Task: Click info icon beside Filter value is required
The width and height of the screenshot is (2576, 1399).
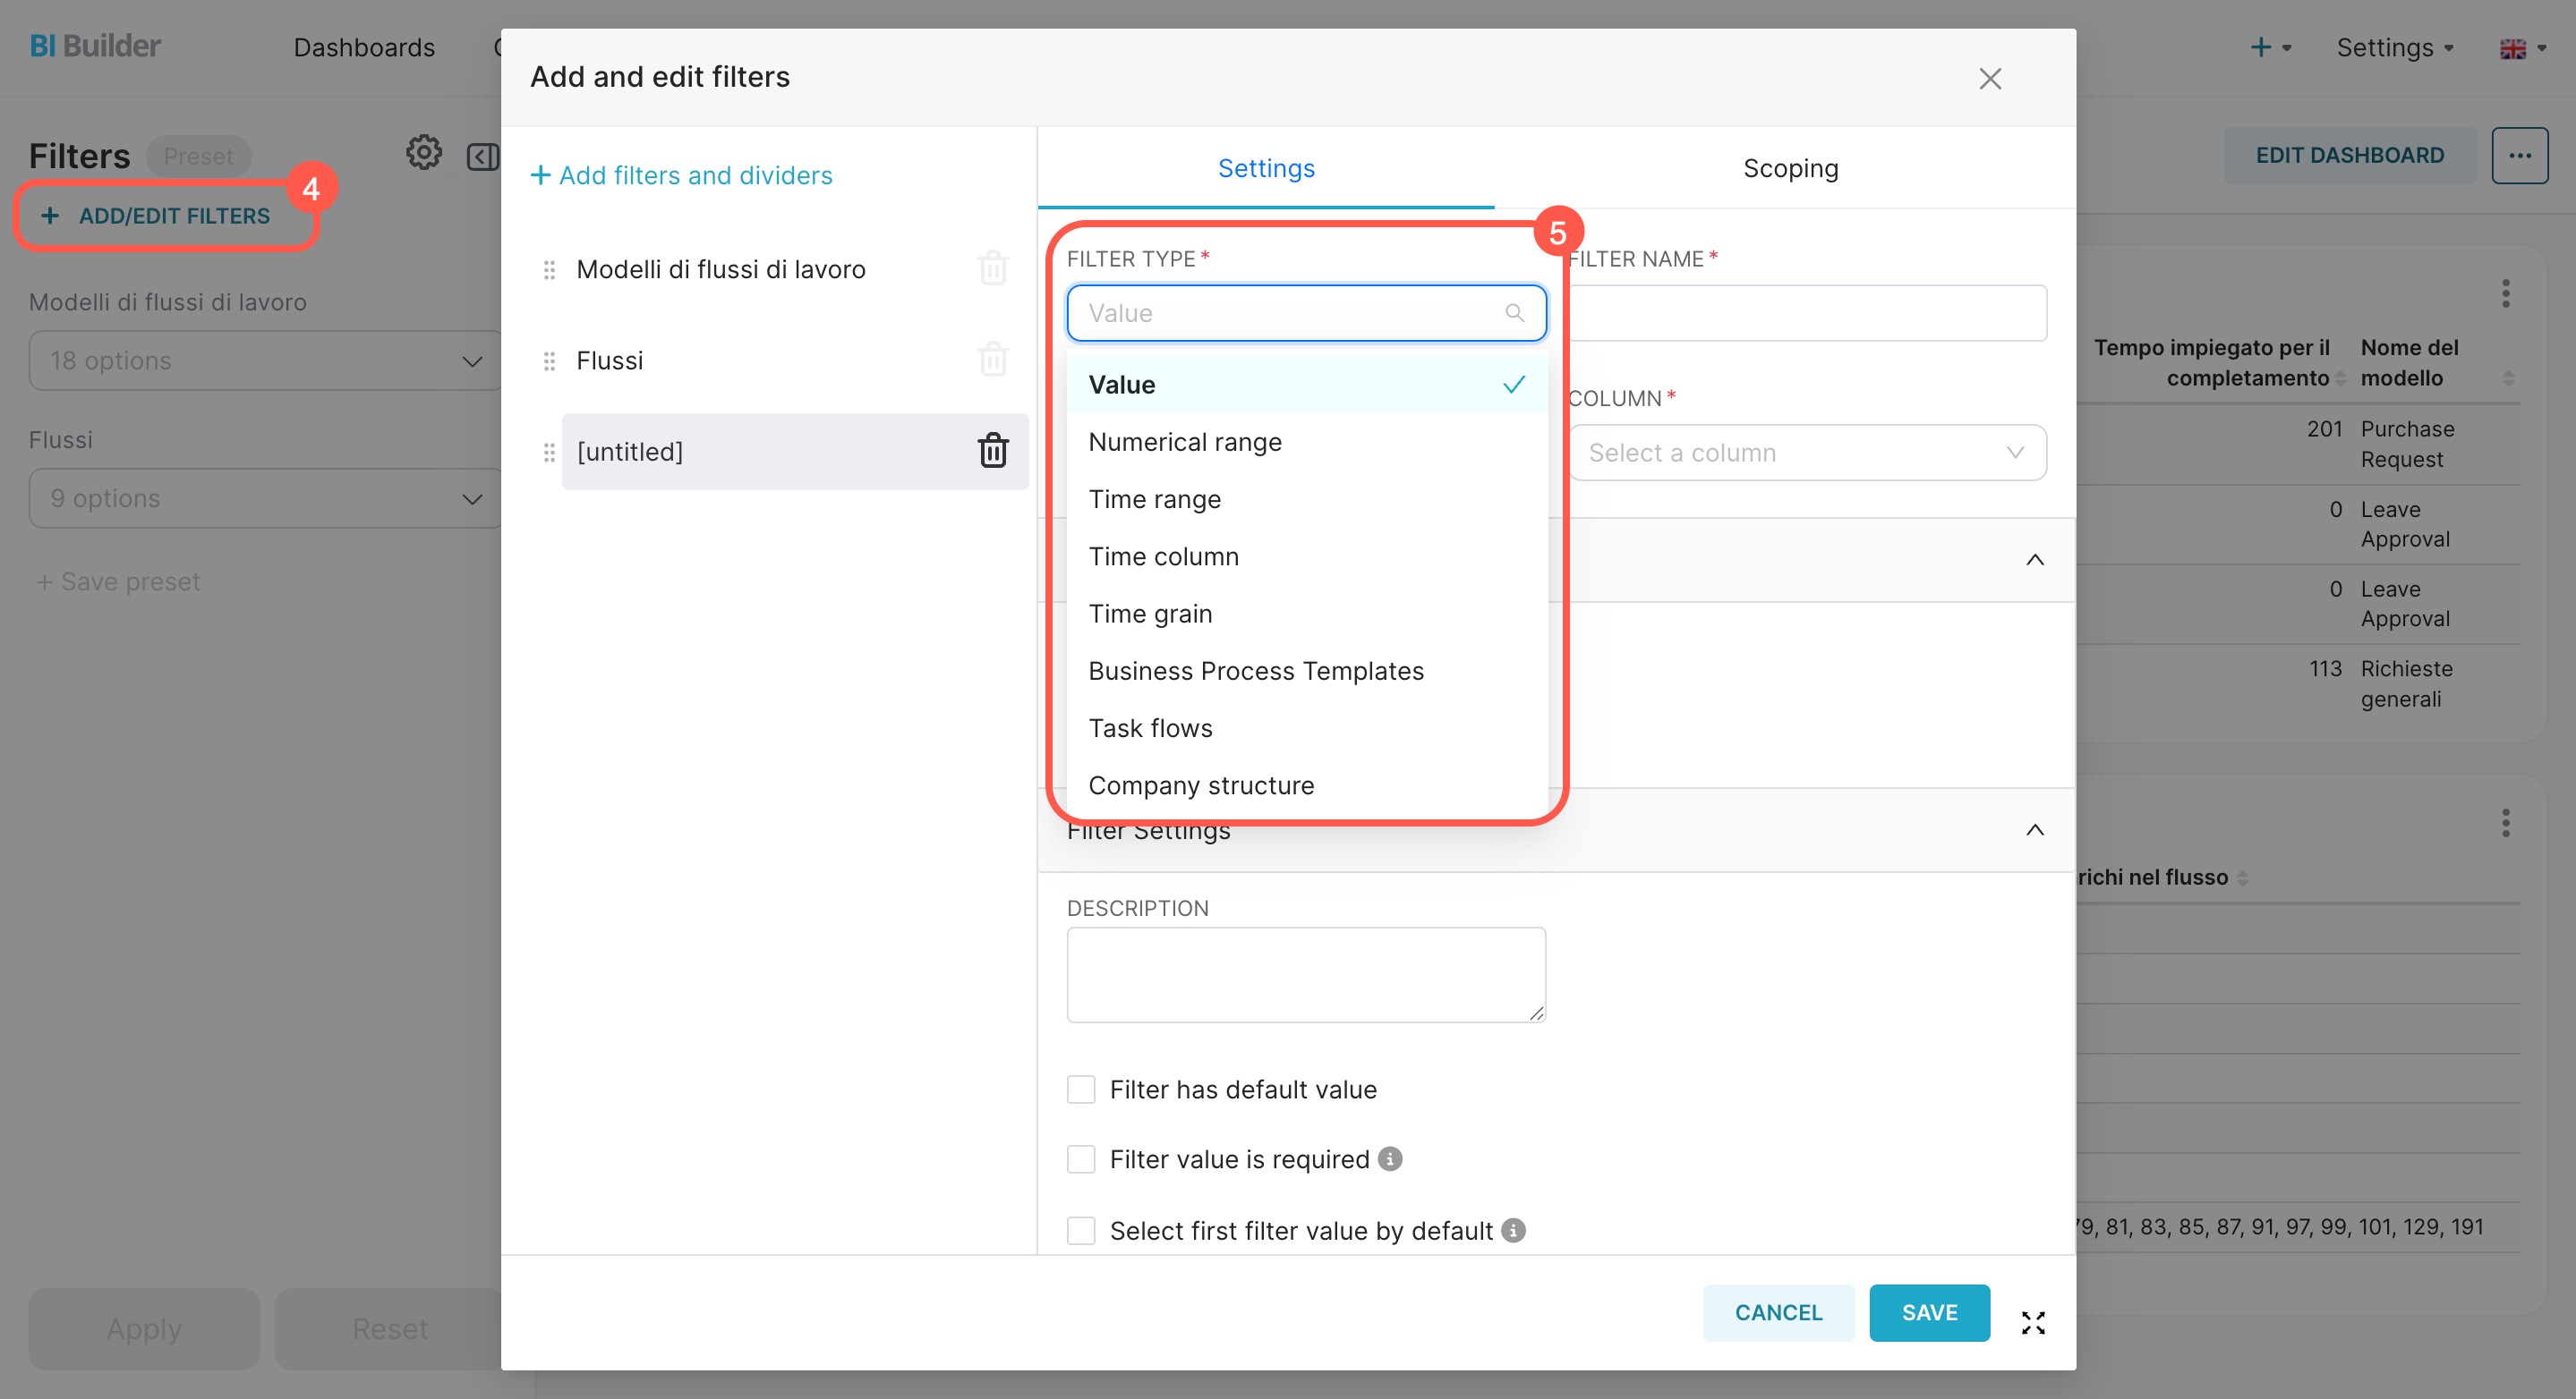Action: point(1390,1158)
